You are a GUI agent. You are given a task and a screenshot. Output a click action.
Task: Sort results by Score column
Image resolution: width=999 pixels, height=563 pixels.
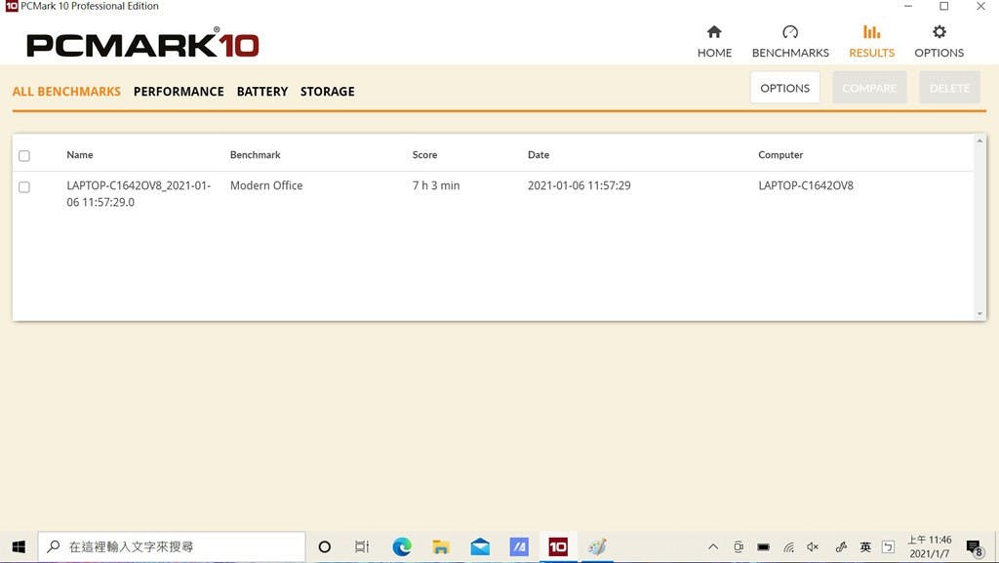425,155
